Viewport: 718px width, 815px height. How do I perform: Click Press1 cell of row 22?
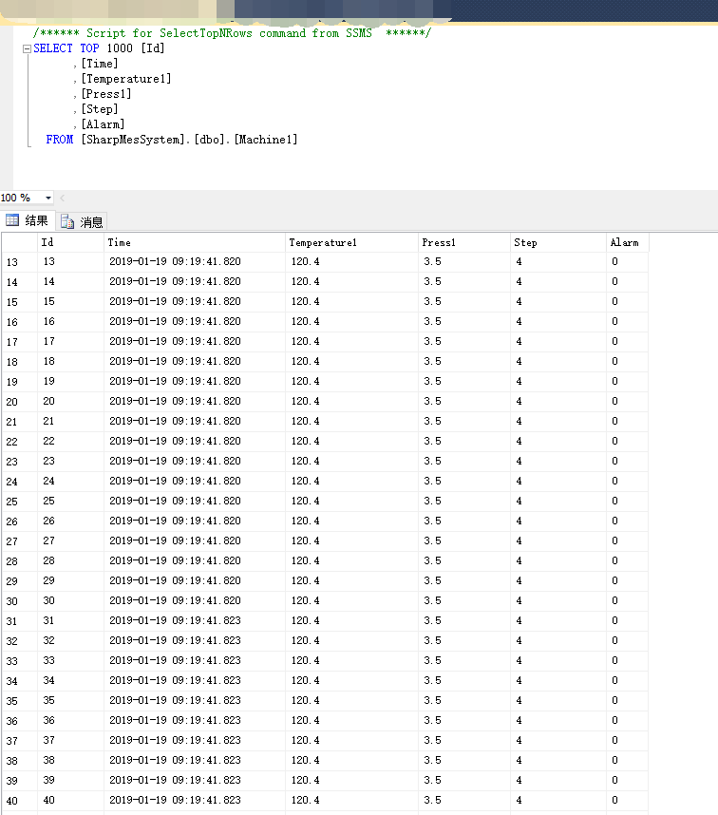pos(464,442)
